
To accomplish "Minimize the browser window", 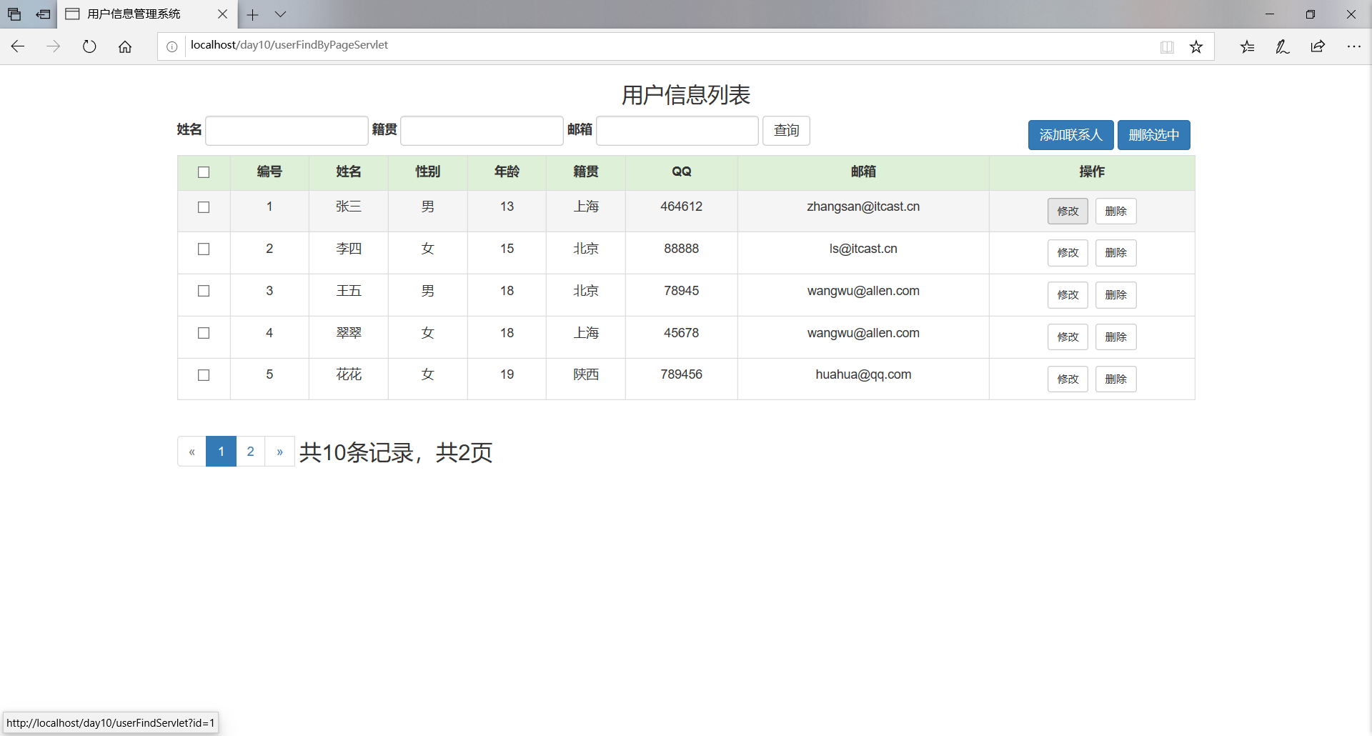I will (x=1270, y=14).
